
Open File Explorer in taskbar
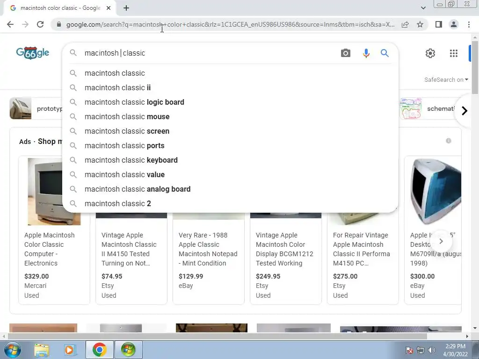(x=42, y=350)
